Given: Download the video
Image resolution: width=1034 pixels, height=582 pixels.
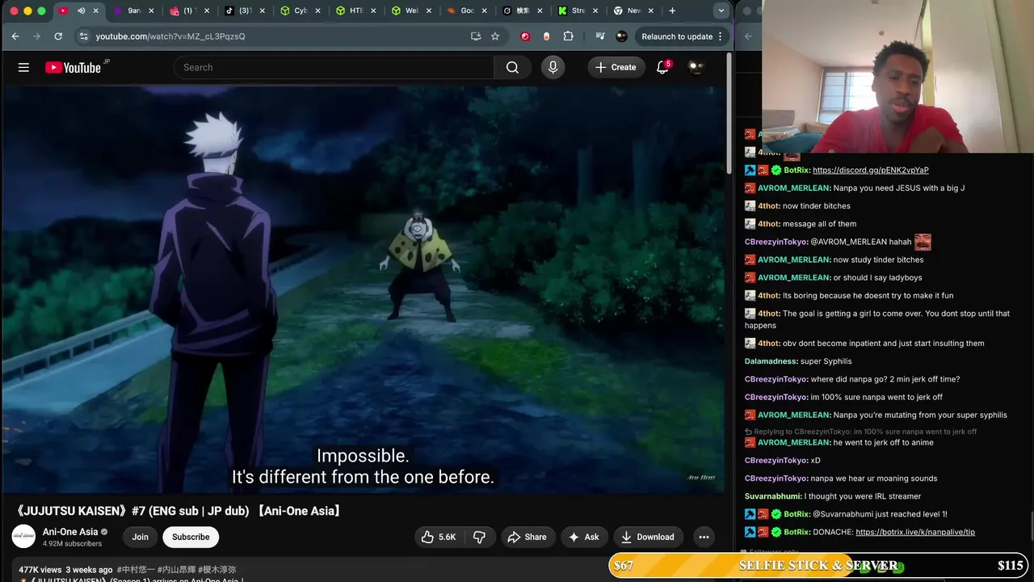Looking at the screenshot, I should [x=649, y=537].
